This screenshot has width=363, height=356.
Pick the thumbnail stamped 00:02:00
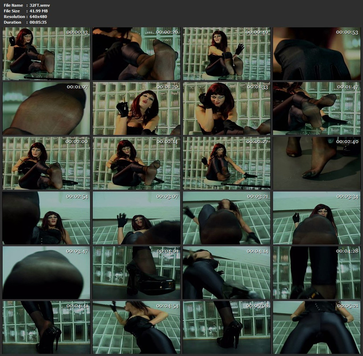(46, 163)
